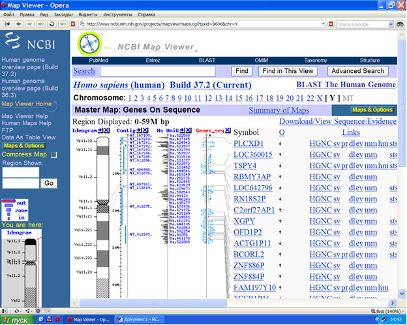This screenshot has width=407, height=325.
Task: Click the red icon right of address bar
Action: pos(331,24)
